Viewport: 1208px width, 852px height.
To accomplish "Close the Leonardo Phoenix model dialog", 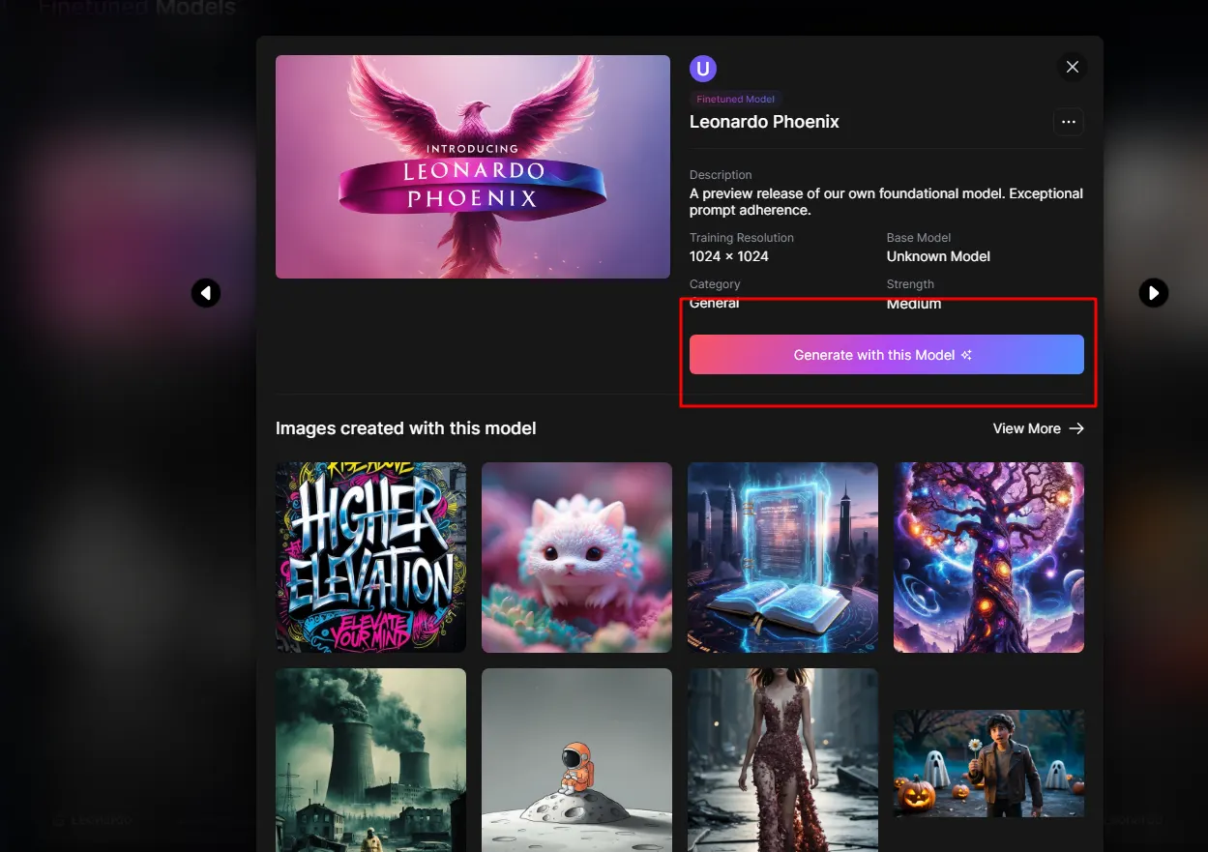I will point(1072,67).
